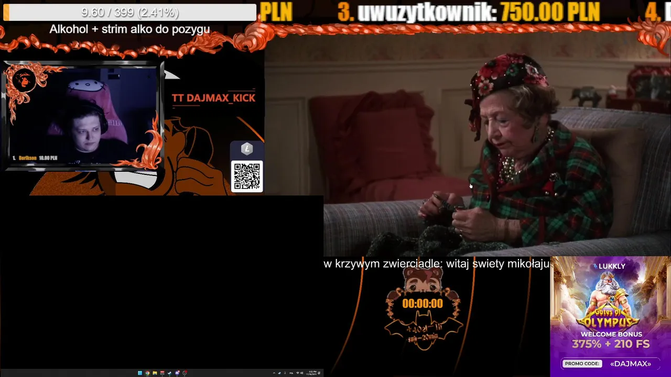This screenshot has height=377, width=671.
Task: Click the 00:00:00 countdown timer
Action: tap(423, 304)
